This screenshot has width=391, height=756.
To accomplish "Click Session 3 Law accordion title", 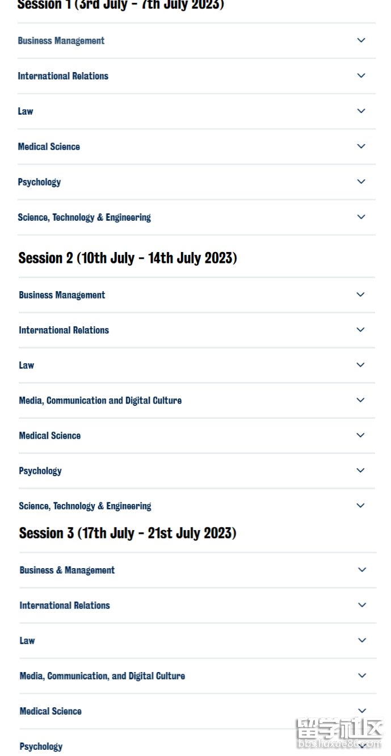I will click(27, 641).
